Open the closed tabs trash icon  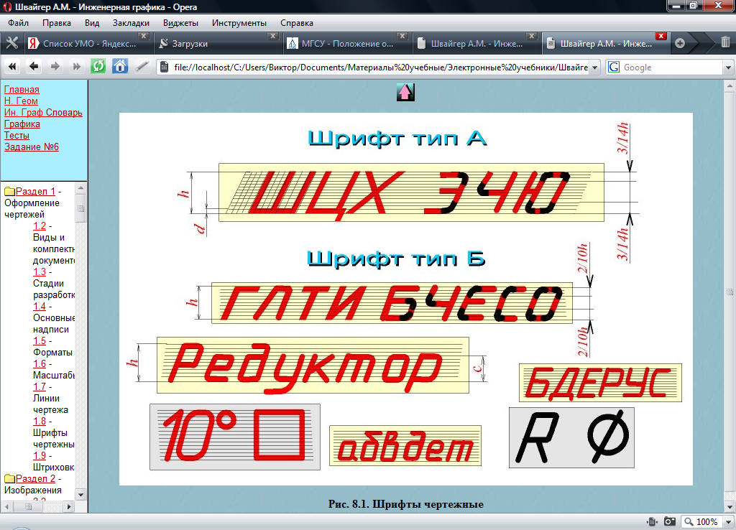pyautogui.click(x=725, y=42)
